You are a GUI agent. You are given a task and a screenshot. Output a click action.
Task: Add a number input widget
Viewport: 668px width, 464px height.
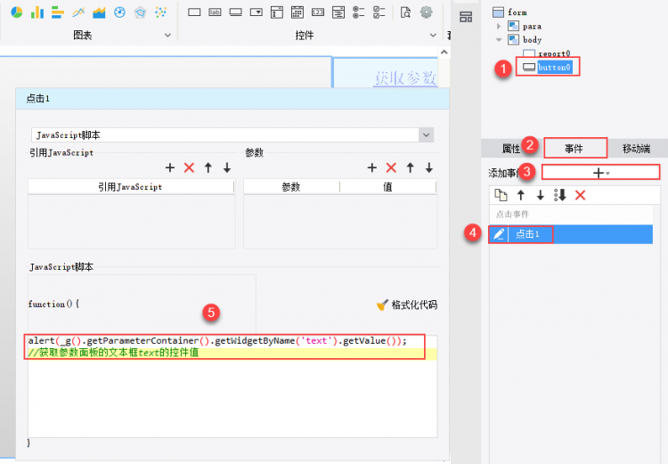point(318,12)
